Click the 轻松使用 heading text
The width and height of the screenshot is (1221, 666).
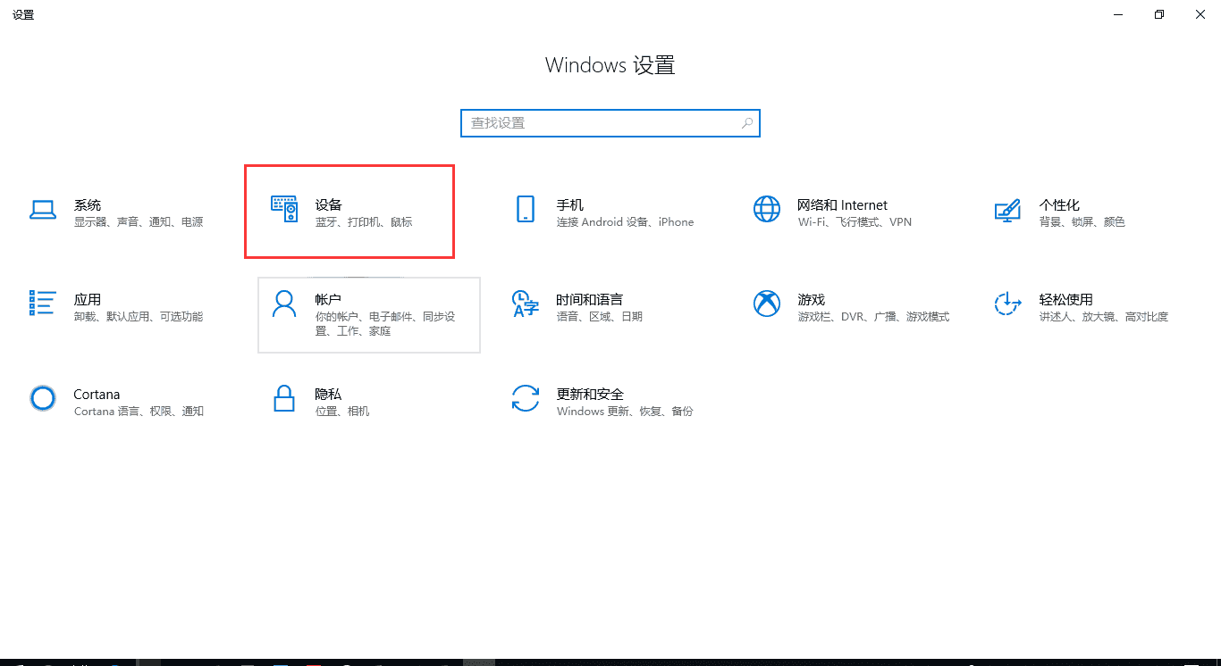pos(1065,300)
